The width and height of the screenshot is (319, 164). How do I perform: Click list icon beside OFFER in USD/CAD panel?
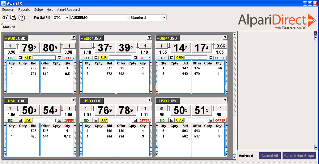[x=59, y=120]
